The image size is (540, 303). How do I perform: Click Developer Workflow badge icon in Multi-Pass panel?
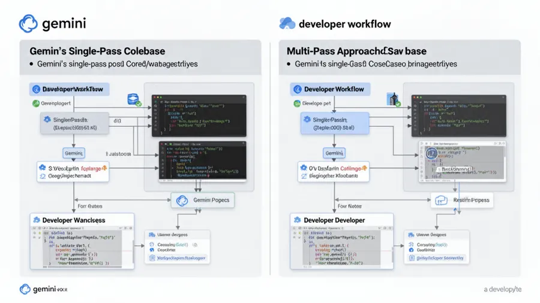pos(298,89)
